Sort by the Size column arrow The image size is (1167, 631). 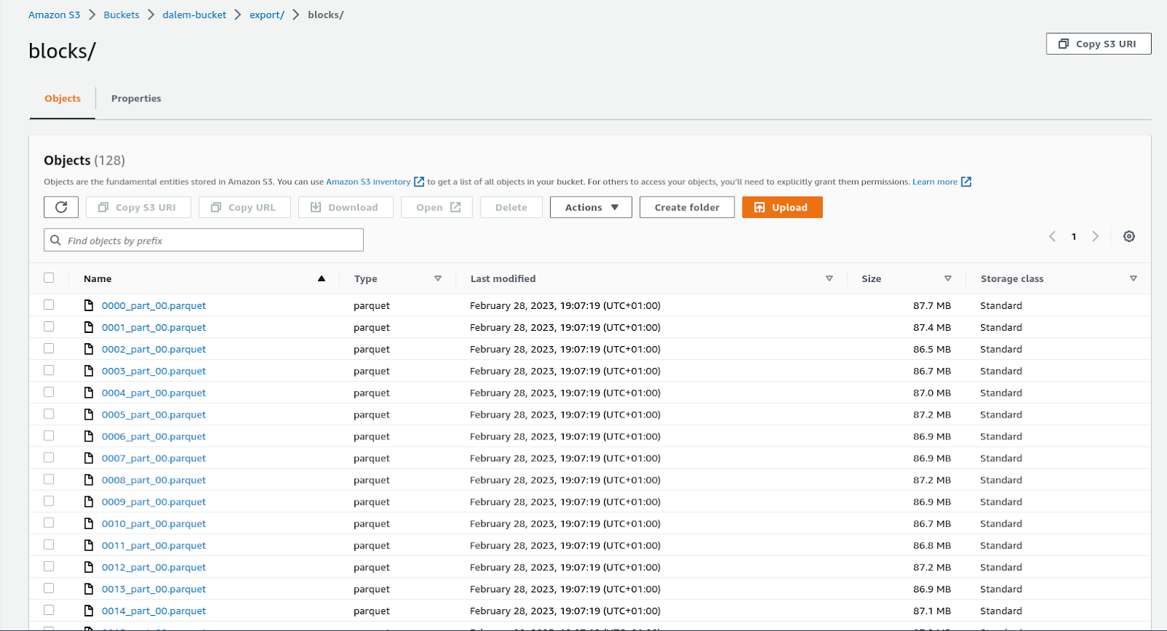pos(947,279)
